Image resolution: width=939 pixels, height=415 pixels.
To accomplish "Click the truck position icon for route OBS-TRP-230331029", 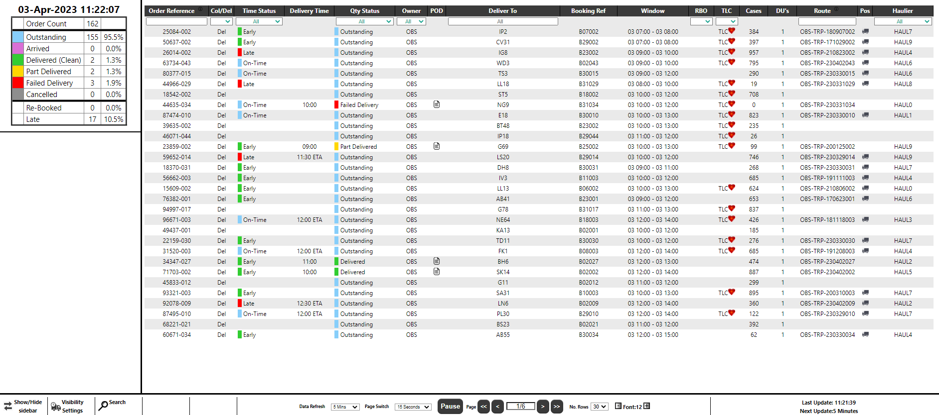I will click(x=865, y=84).
